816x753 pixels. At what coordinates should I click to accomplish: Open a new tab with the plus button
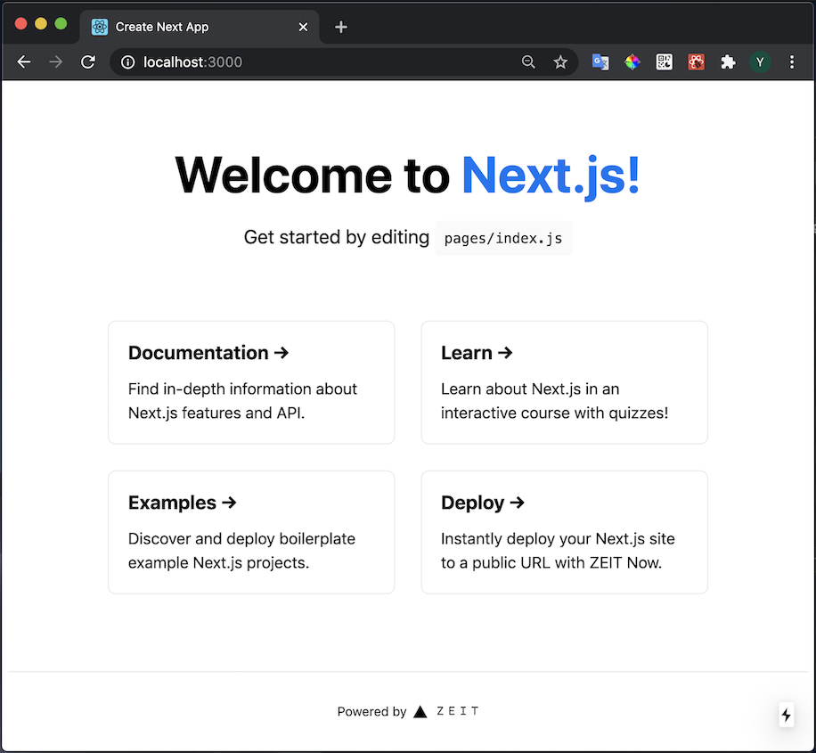tap(341, 27)
